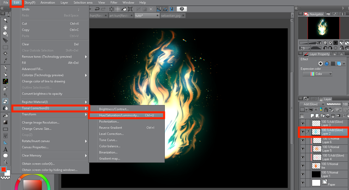Hide the fire layer using its eye icon
Screen dimensions: 349x190
302,166
